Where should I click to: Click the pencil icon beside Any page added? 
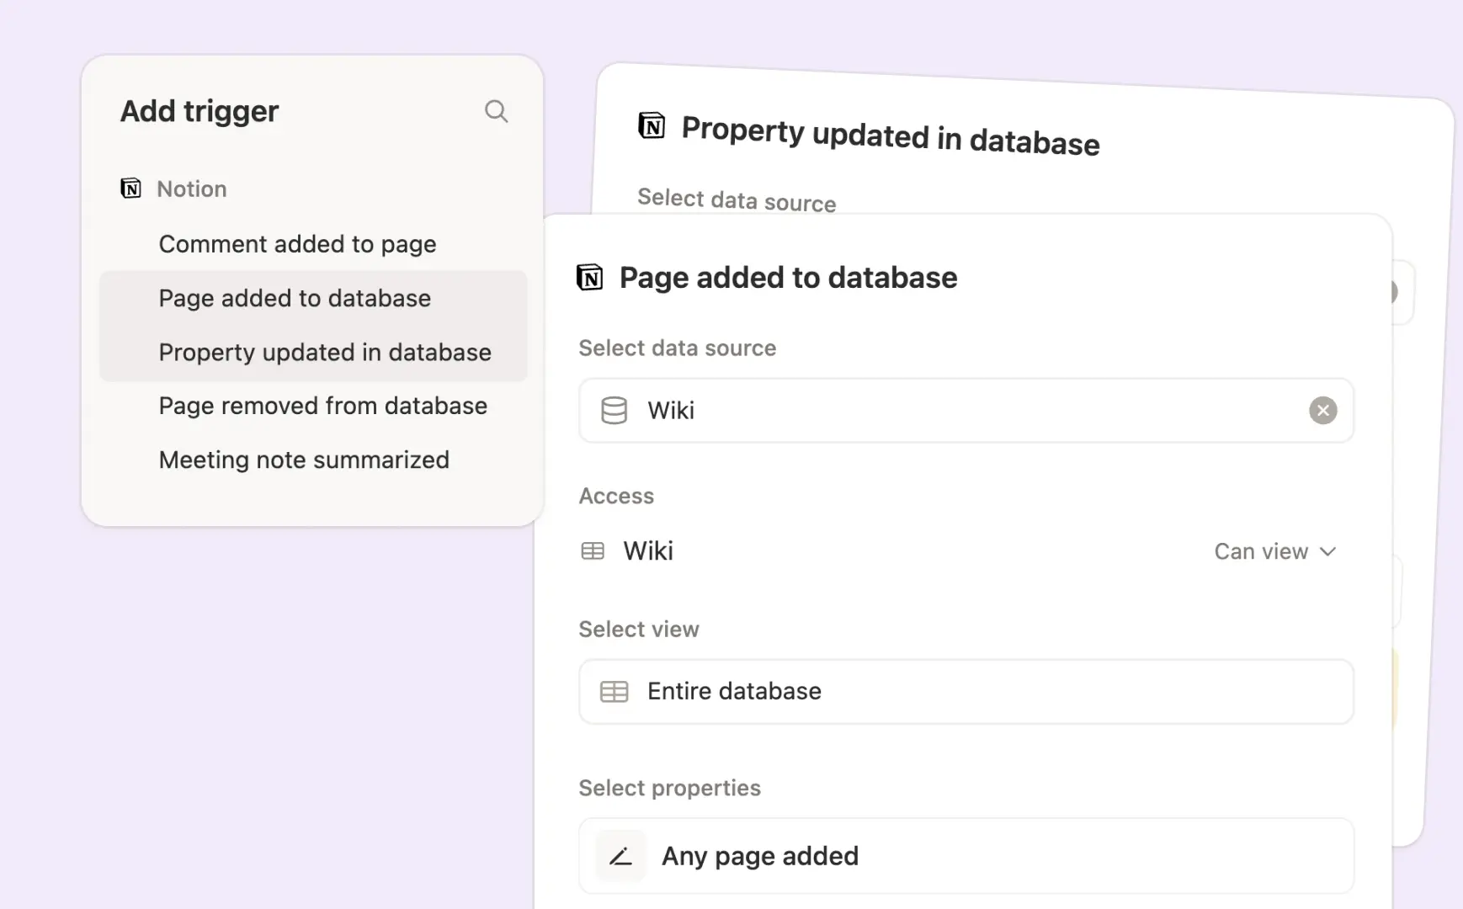tap(620, 856)
